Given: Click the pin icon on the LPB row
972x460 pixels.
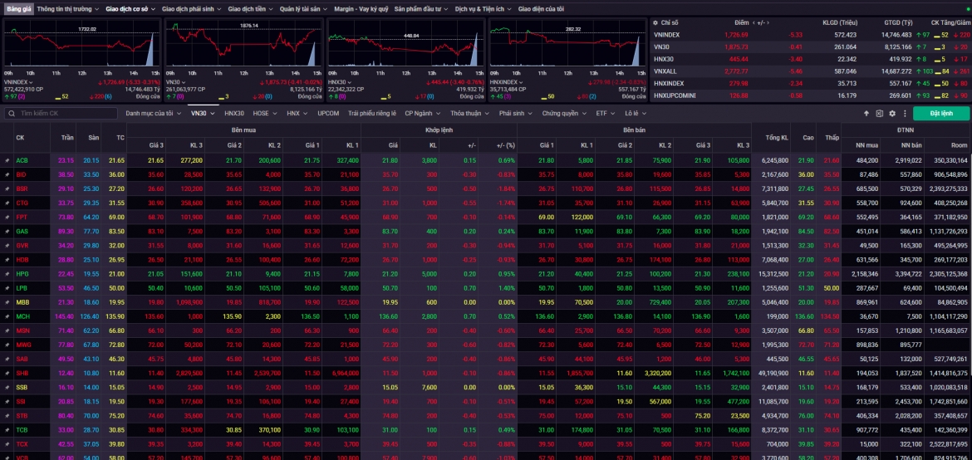Looking at the screenshot, I should 7,288.
